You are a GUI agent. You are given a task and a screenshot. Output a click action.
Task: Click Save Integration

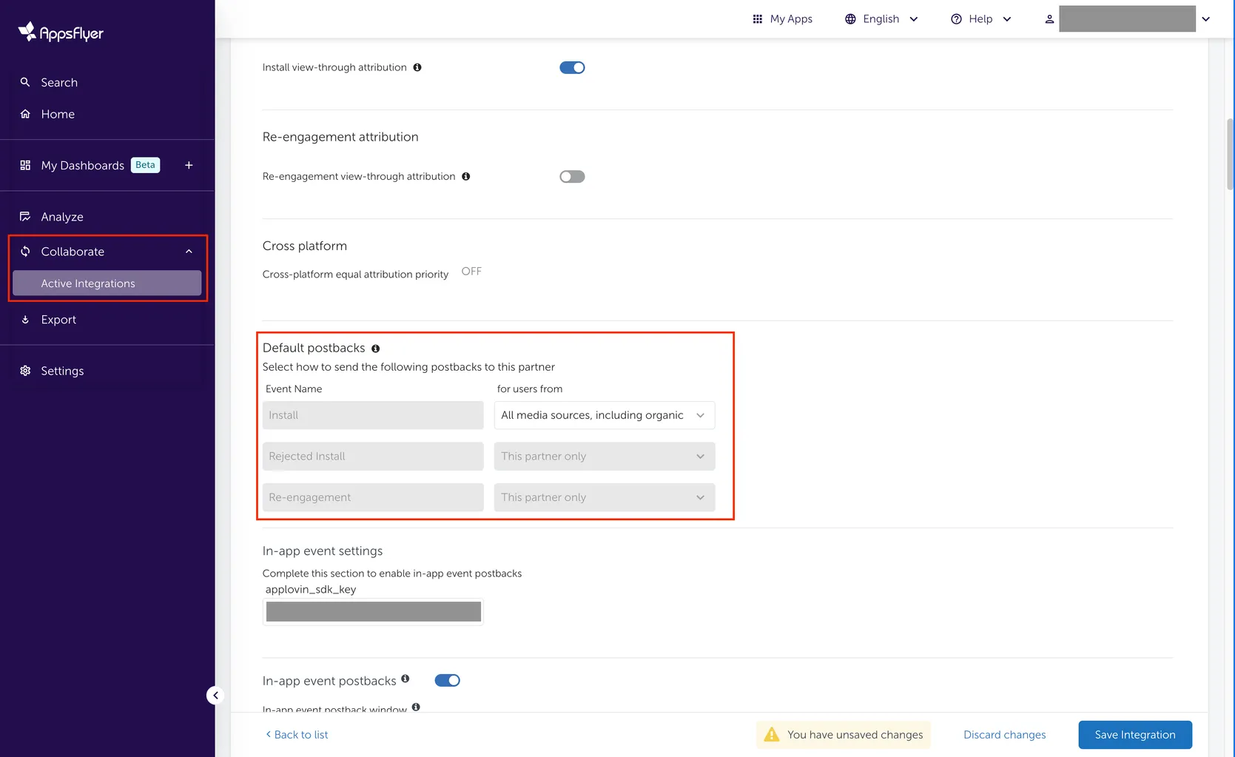(x=1134, y=734)
